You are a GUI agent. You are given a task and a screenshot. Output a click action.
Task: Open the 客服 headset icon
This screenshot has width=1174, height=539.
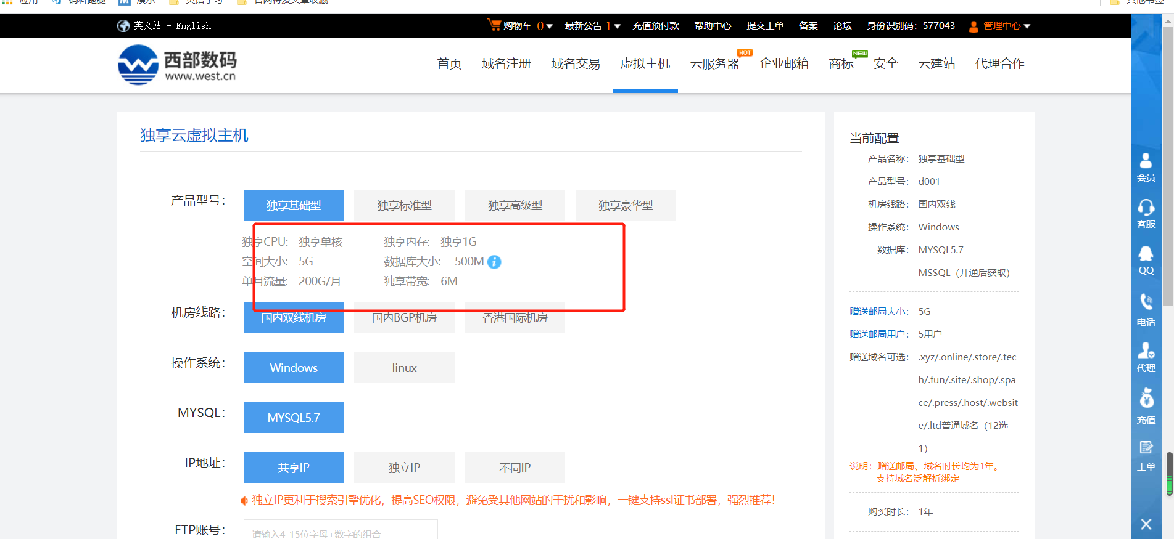(1146, 213)
